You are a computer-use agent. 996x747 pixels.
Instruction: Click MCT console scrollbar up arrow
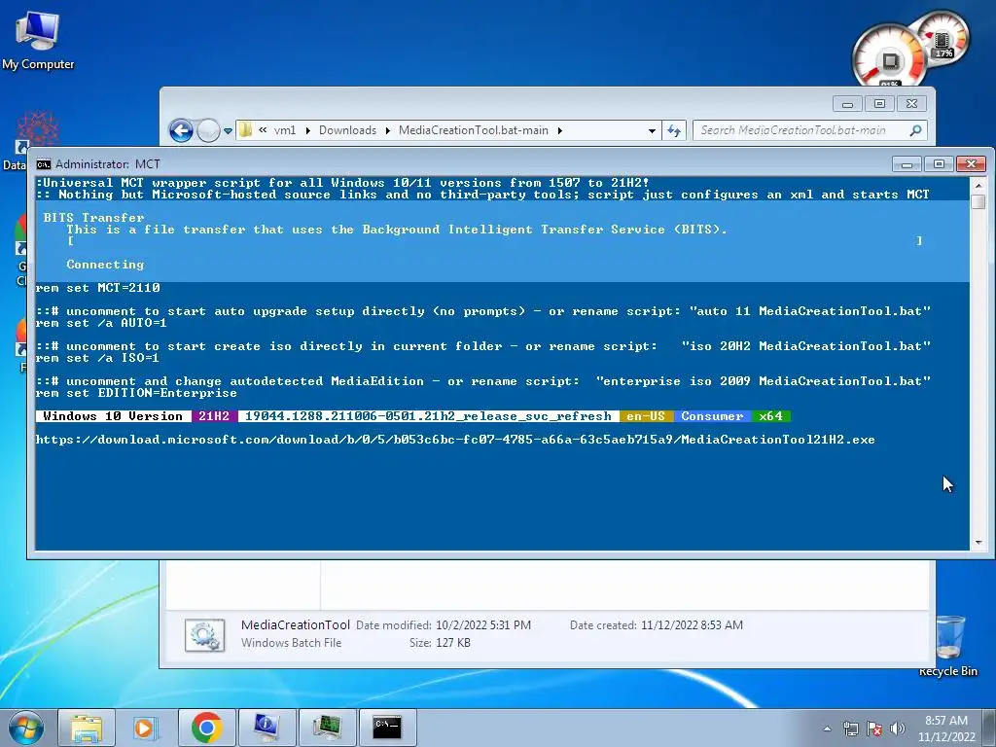click(x=978, y=185)
